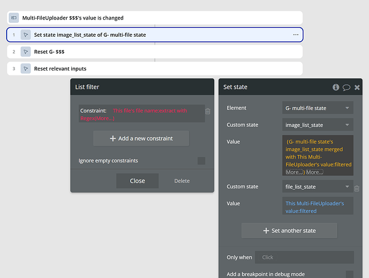Remove file_list_state with its trash icon
Image resolution: width=369 pixels, height=278 pixels.
click(357, 188)
